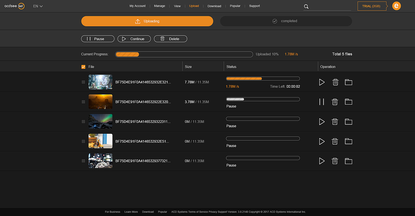Delete file E51... with its trash icon
415x216 pixels.
pyautogui.click(x=335, y=141)
